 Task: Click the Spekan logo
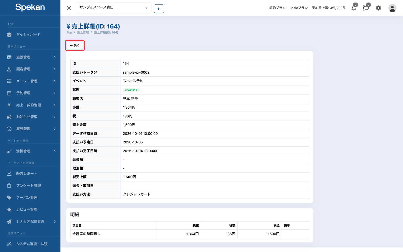point(30,7)
